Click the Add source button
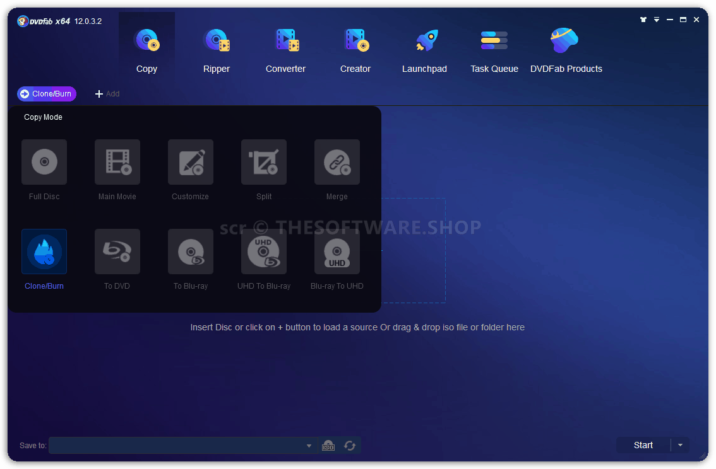 [107, 94]
